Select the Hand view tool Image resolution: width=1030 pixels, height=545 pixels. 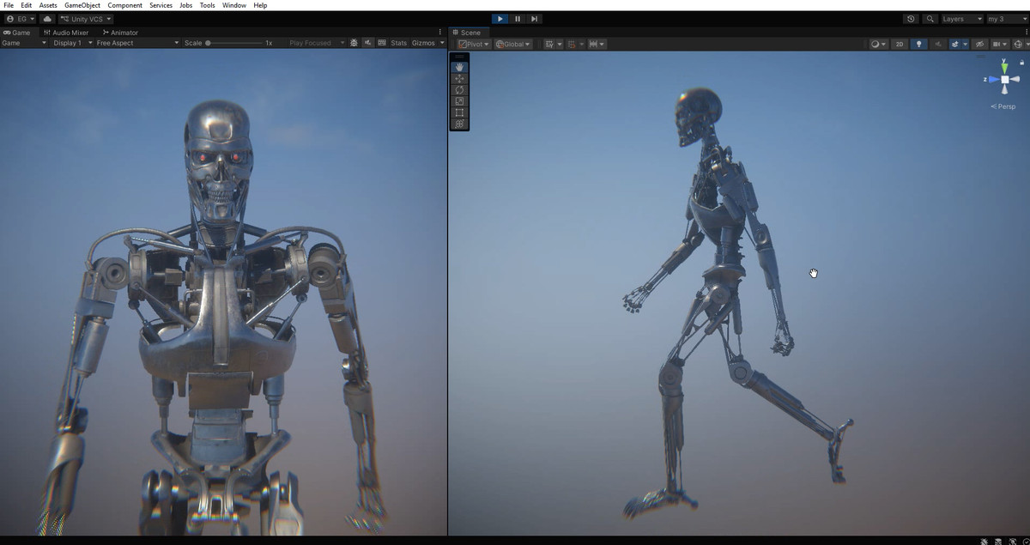click(x=459, y=67)
